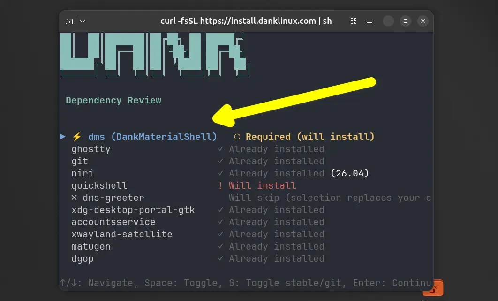This screenshot has height=301, width=498.
Task: Open the tab overview grid icon
Action: 354,21
